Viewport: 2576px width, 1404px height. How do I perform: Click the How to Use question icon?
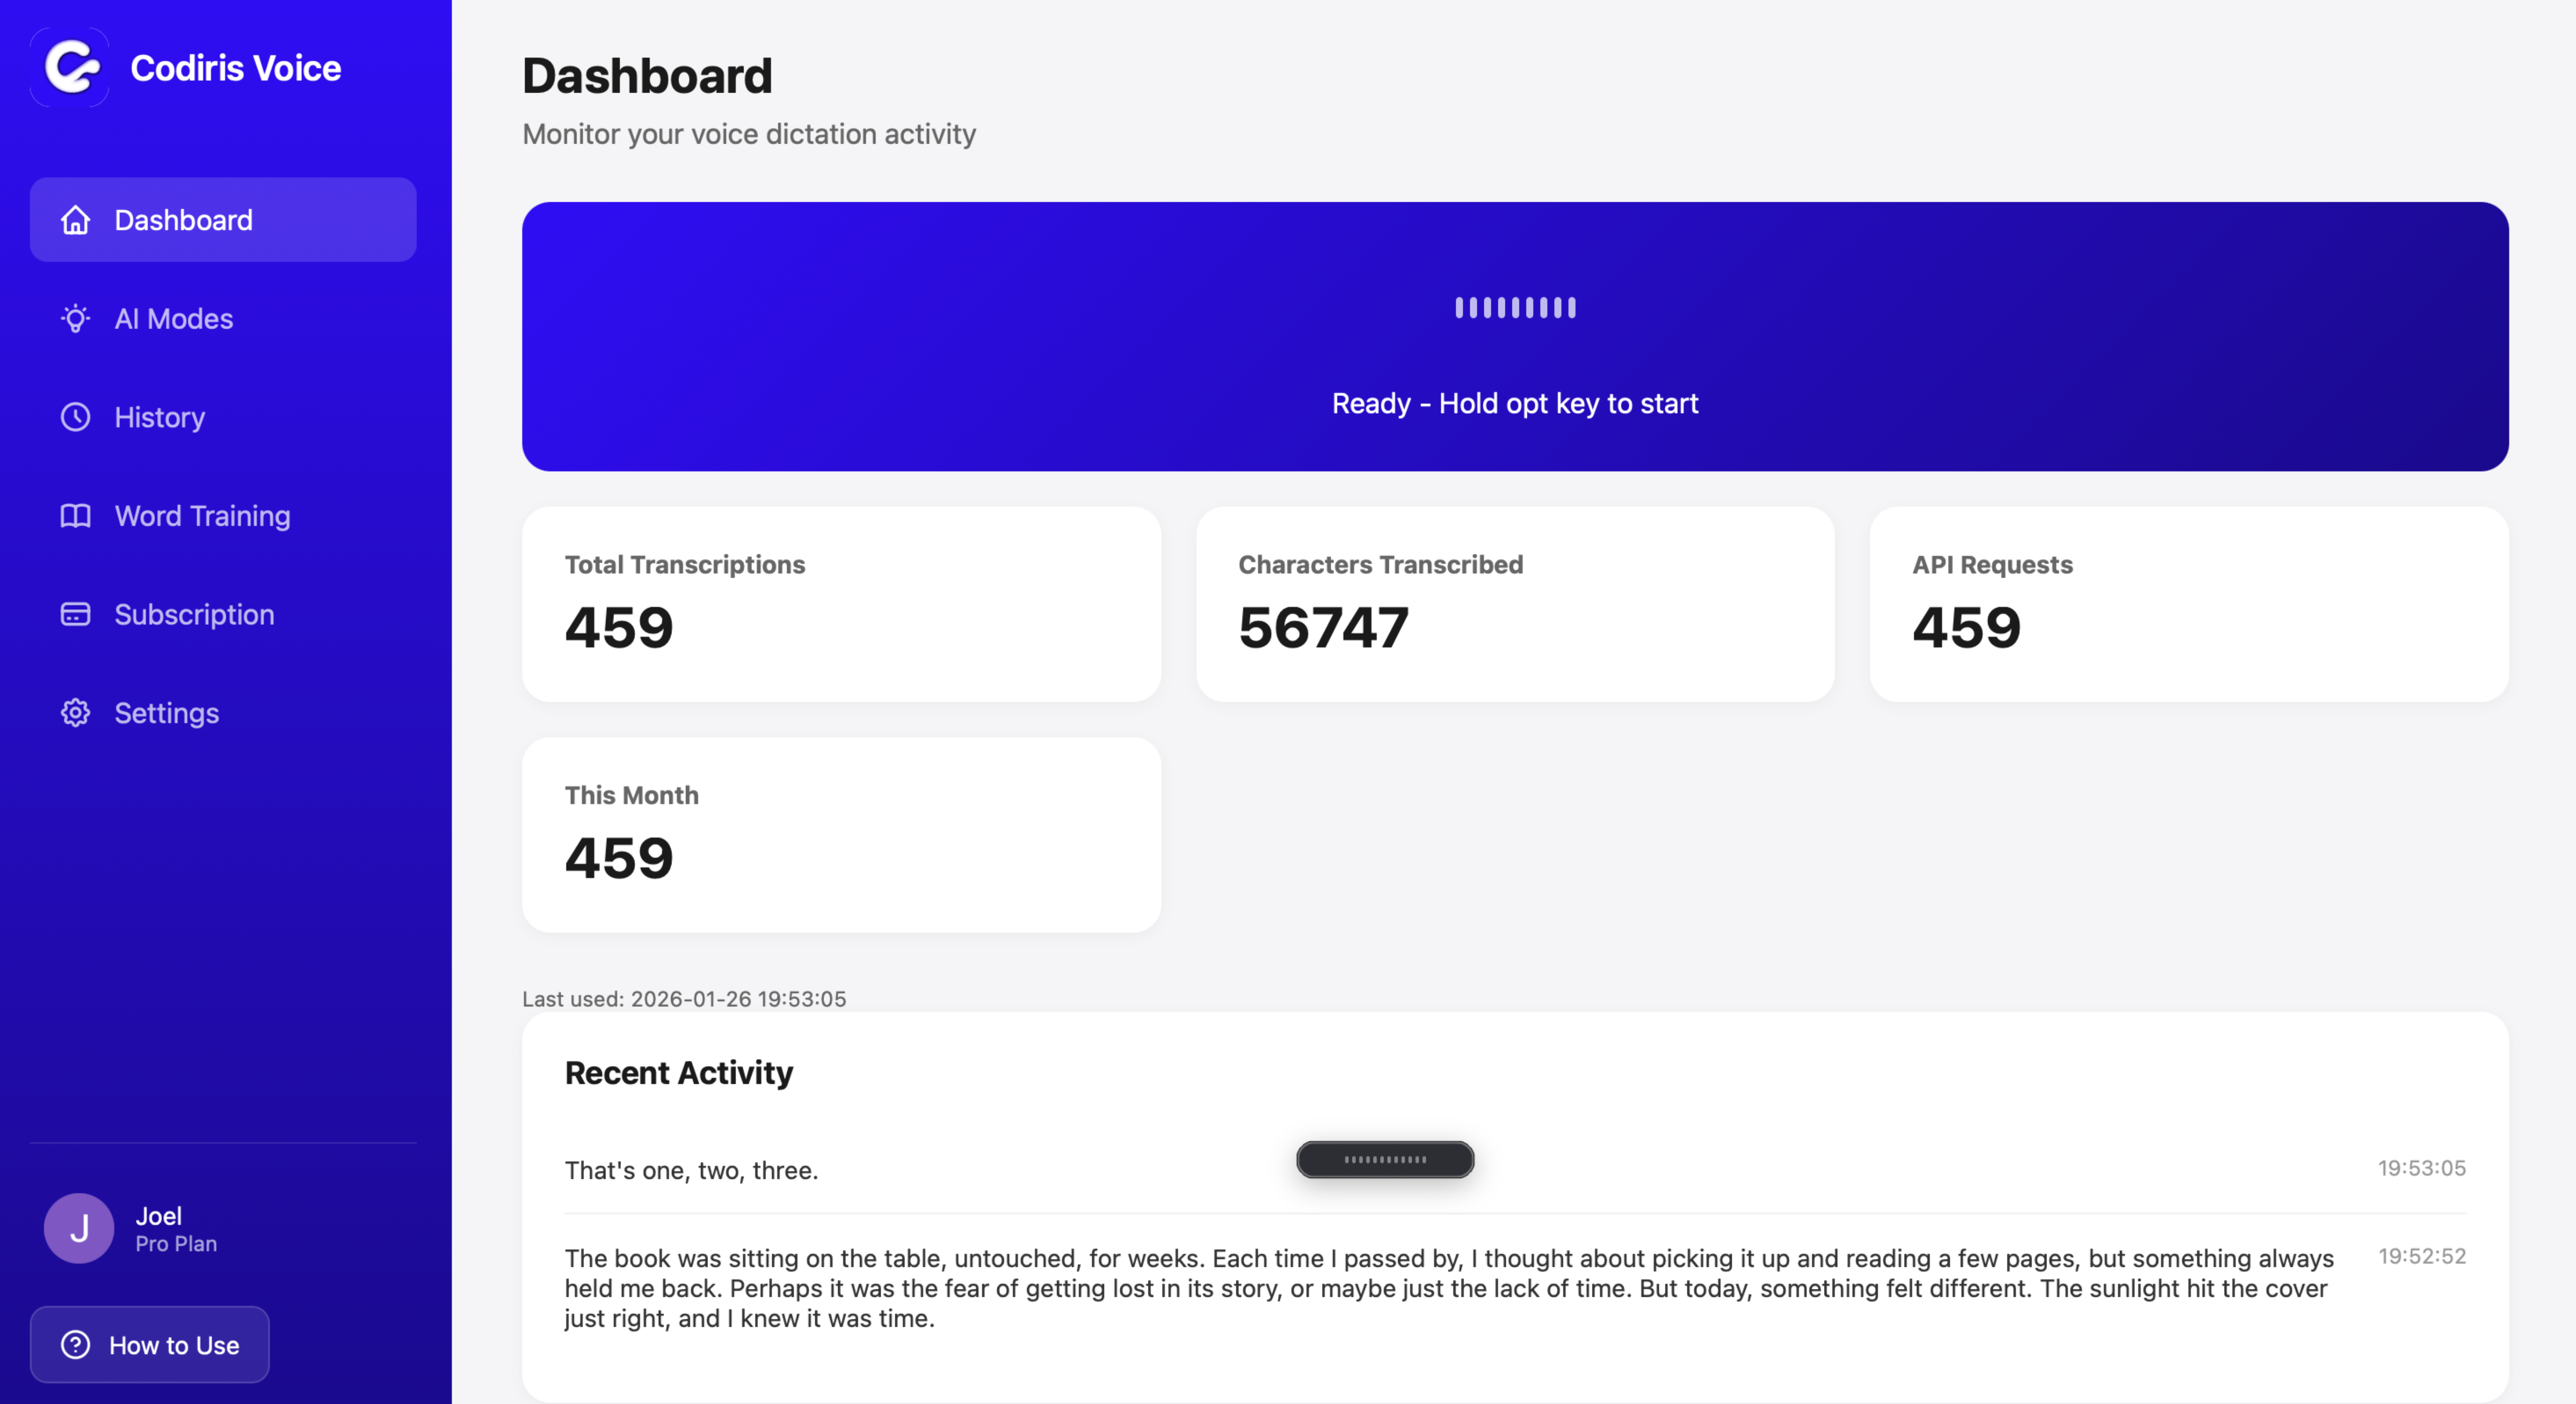pos(75,1345)
